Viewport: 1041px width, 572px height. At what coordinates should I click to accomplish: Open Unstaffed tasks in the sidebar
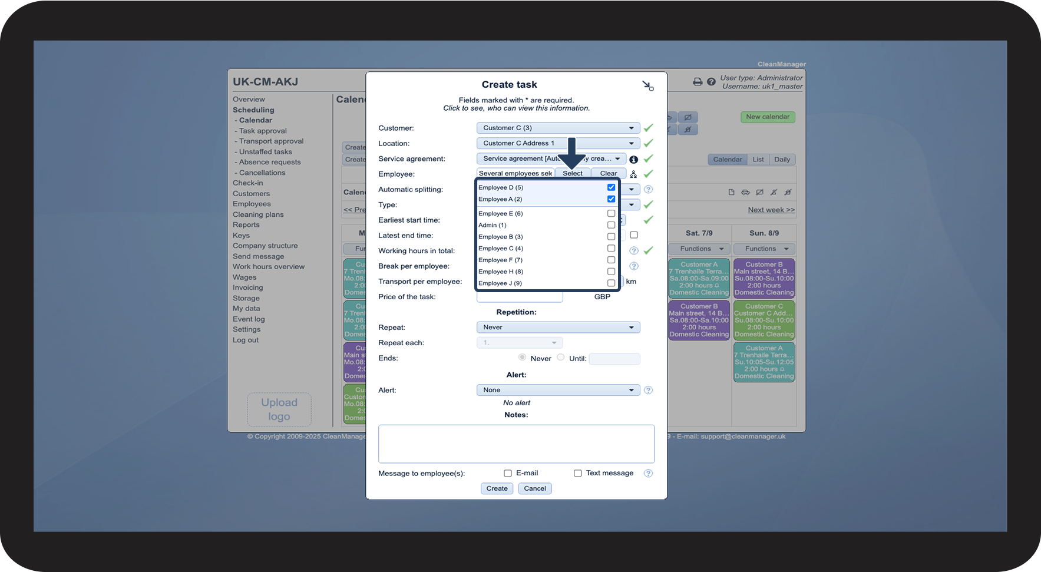point(265,152)
